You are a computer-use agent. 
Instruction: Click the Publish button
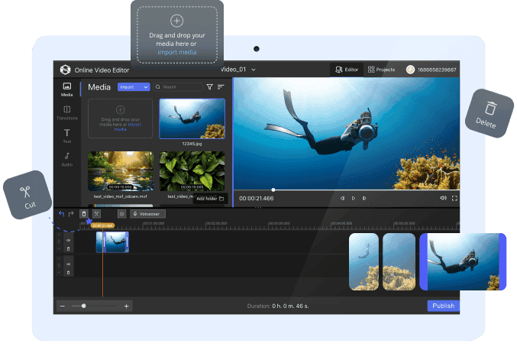(443, 306)
